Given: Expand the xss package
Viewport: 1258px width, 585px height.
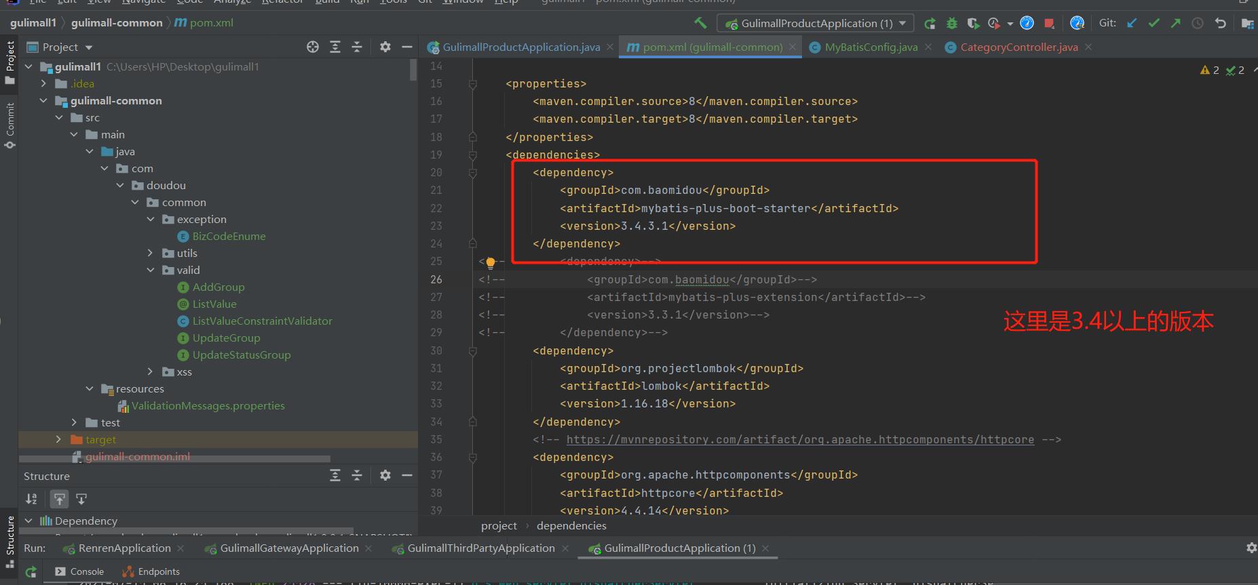Looking at the screenshot, I should tap(151, 371).
